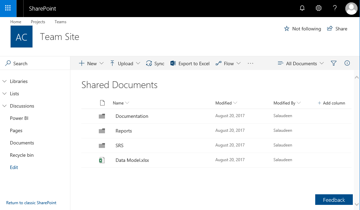Click the Help question mark icon
Screen dimensions: 360x210
click(x=335, y=8)
